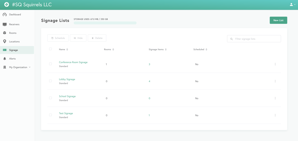Check the Lobby Signage row checkbox
The image size is (298, 141).
click(x=50, y=81)
